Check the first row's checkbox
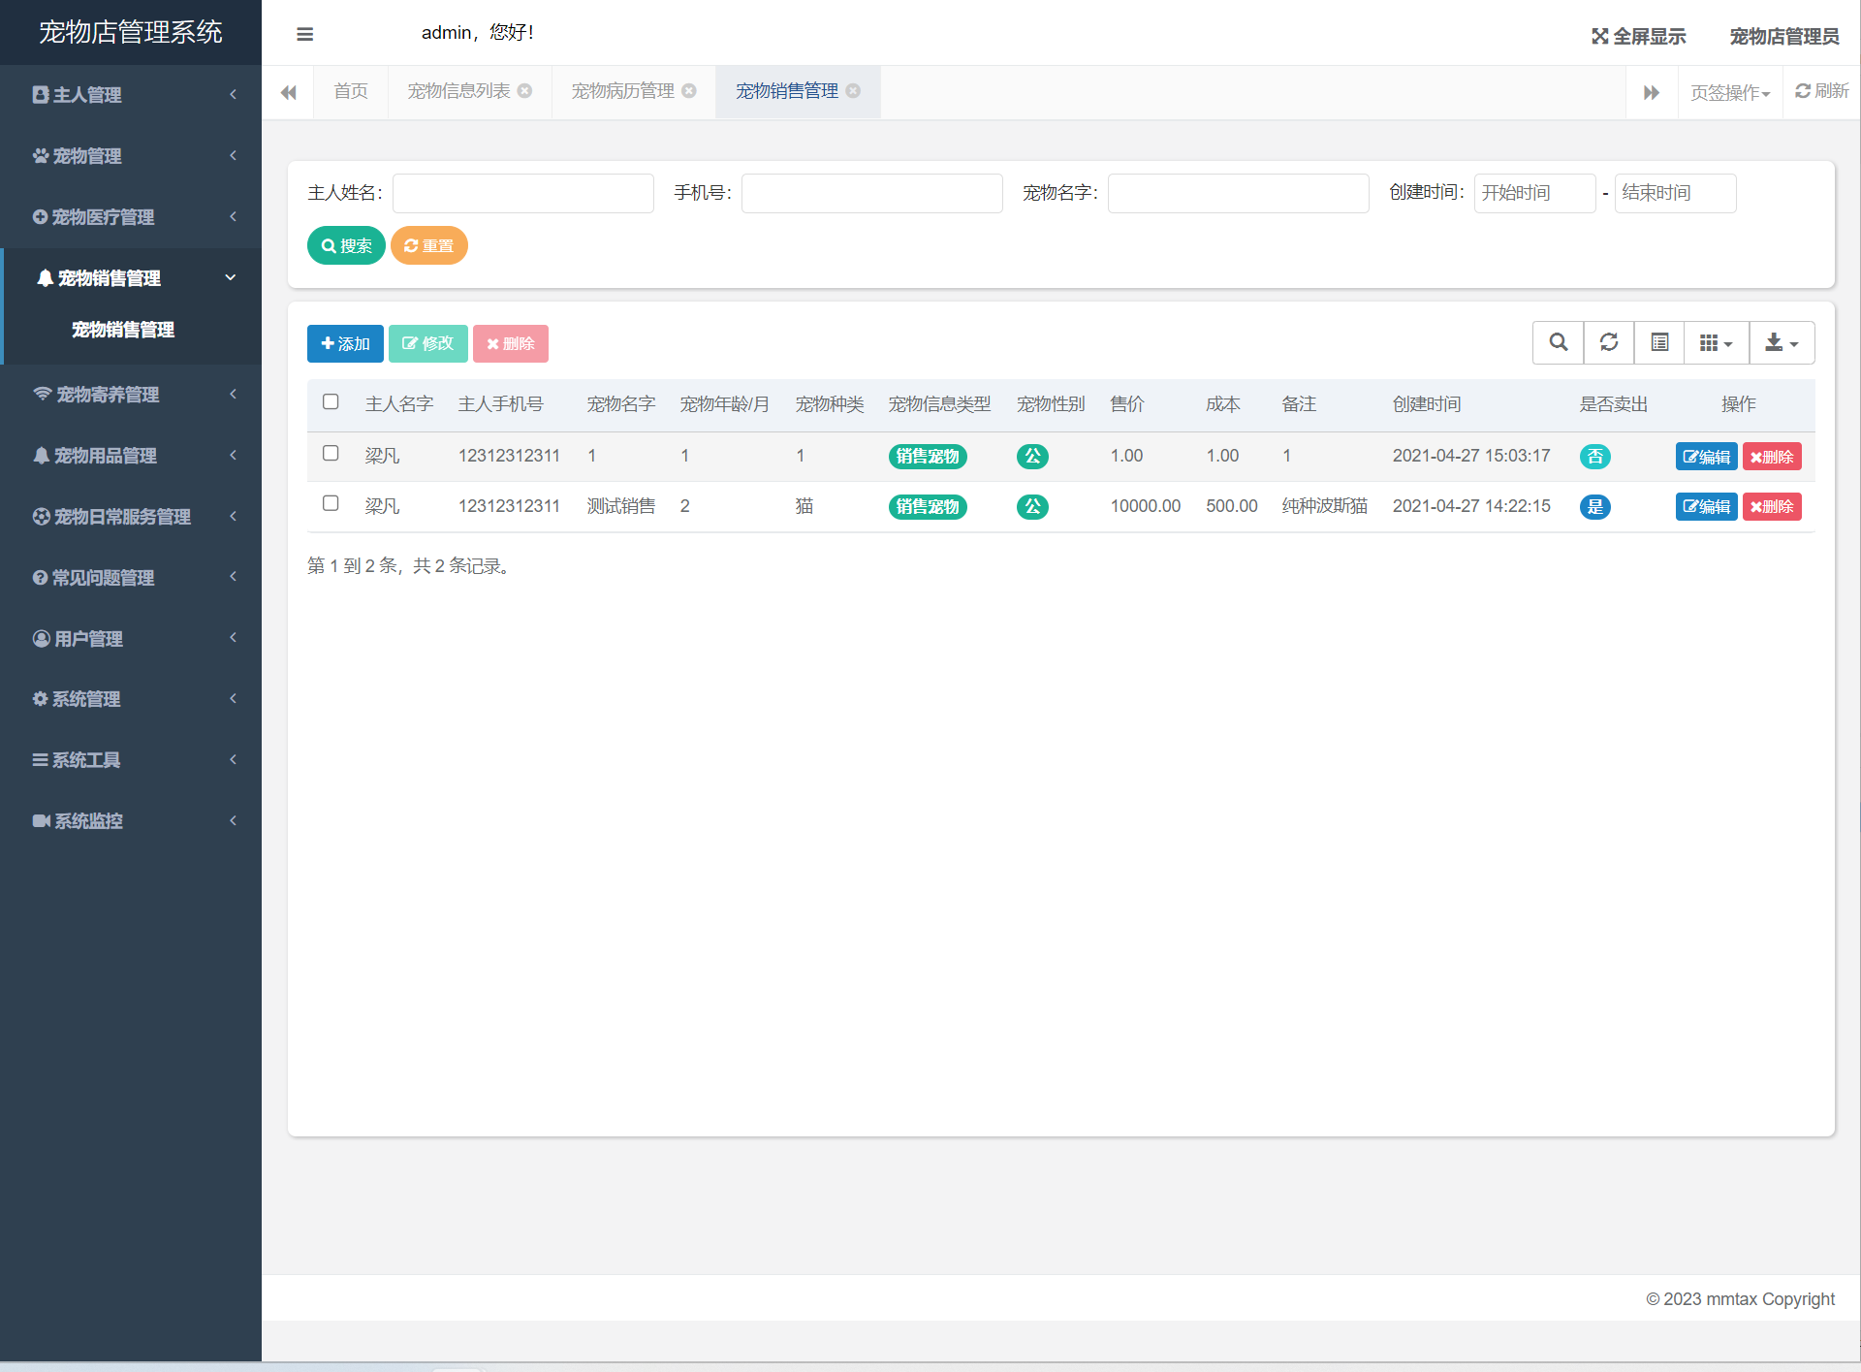This screenshot has width=1861, height=1372. (x=331, y=454)
